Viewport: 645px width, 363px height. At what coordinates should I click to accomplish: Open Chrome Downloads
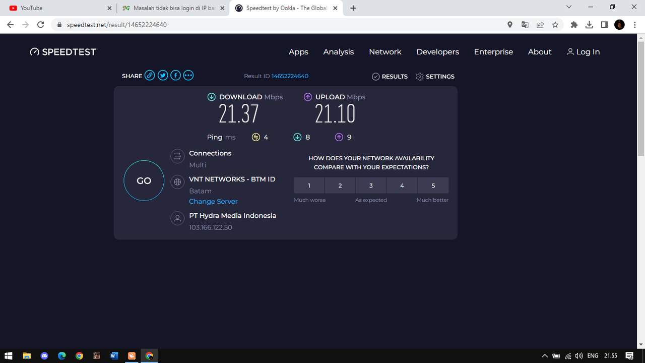pos(589,25)
